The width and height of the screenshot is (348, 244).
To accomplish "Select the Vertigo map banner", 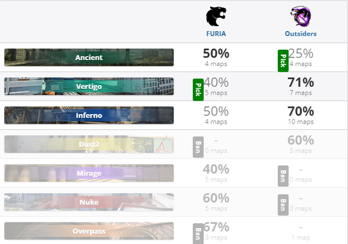I will 89,86.
